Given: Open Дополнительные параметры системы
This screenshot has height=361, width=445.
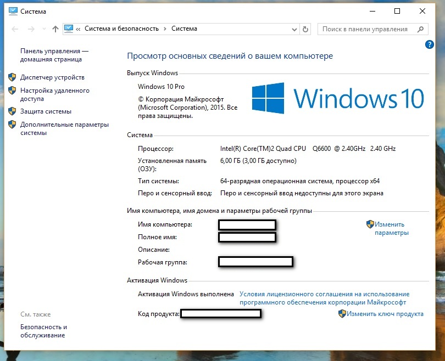Looking at the screenshot, I should (x=64, y=129).
